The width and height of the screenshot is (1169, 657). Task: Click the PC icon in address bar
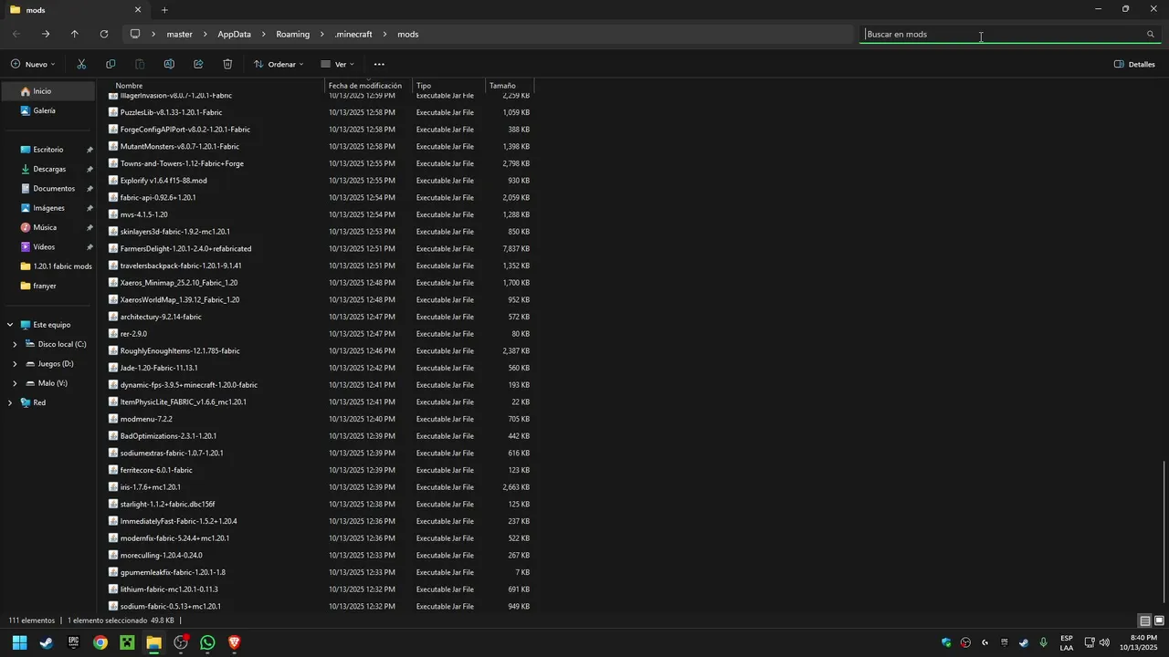coord(135,34)
